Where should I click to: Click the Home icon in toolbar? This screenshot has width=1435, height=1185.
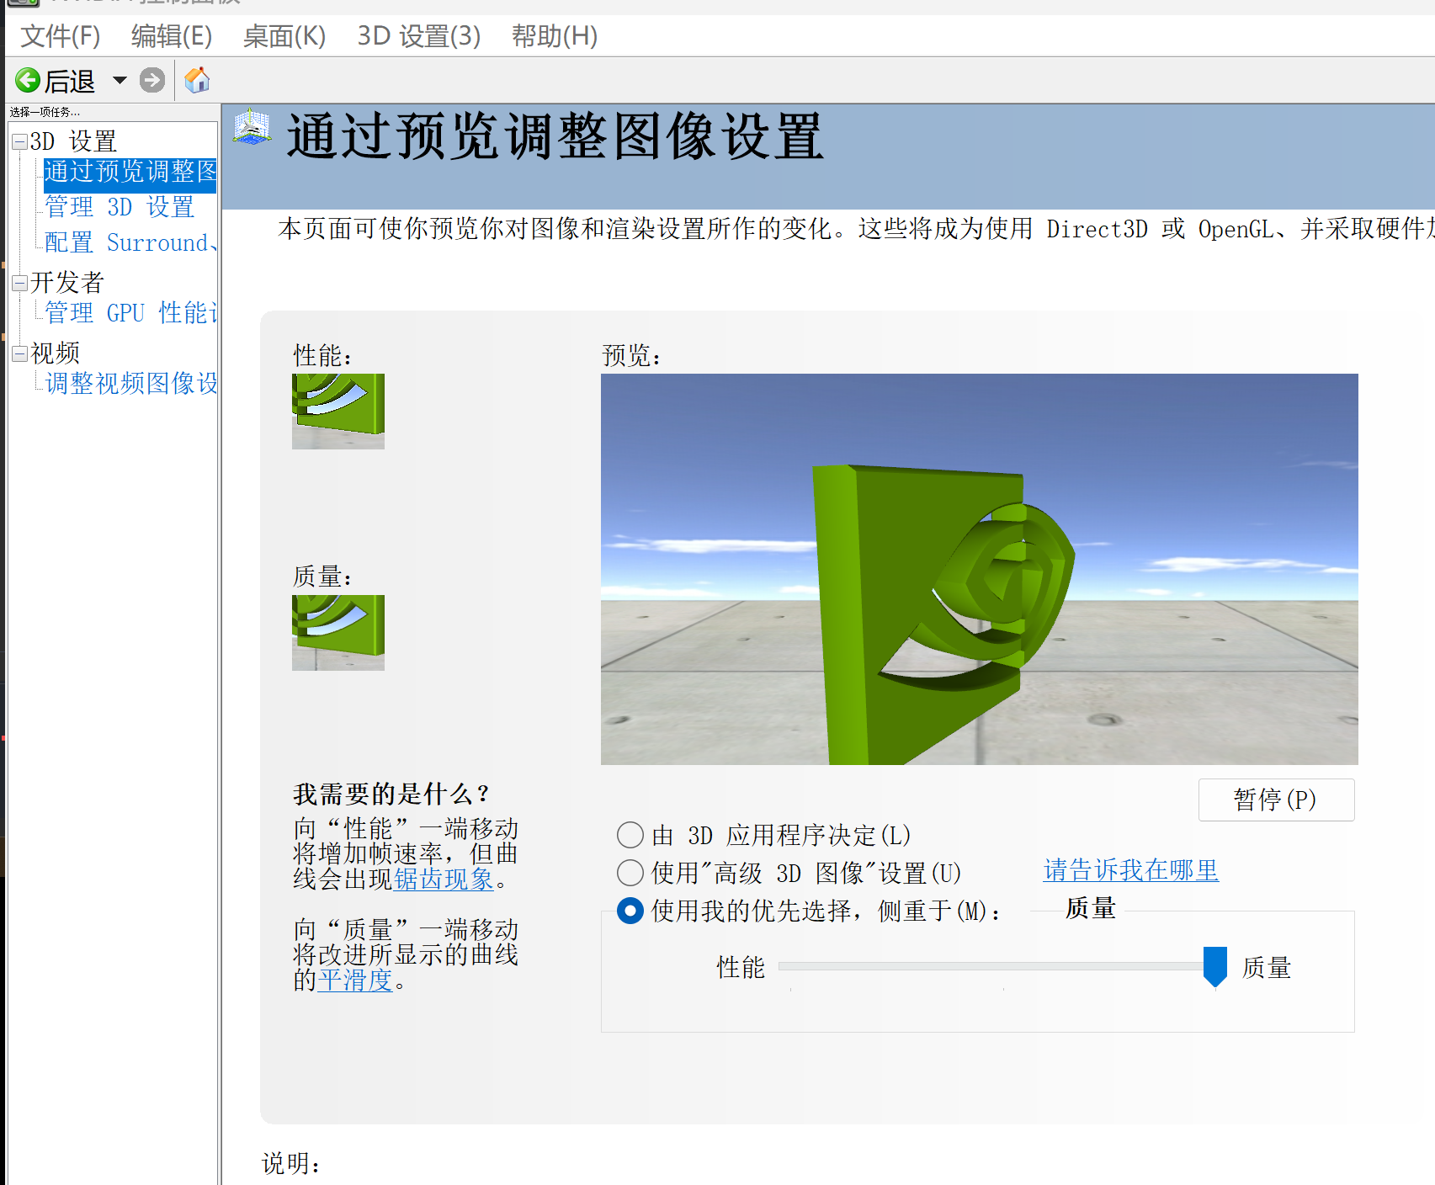click(x=197, y=81)
